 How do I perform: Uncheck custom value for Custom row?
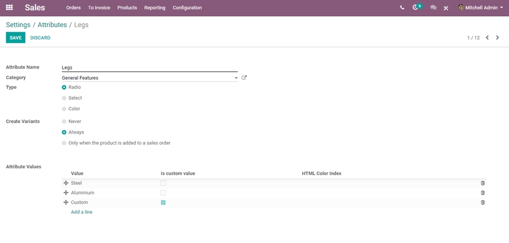tap(163, 202)
